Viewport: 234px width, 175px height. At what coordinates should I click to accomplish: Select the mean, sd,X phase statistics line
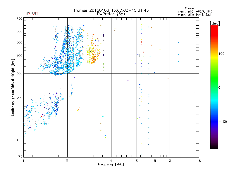pos(195,15)
